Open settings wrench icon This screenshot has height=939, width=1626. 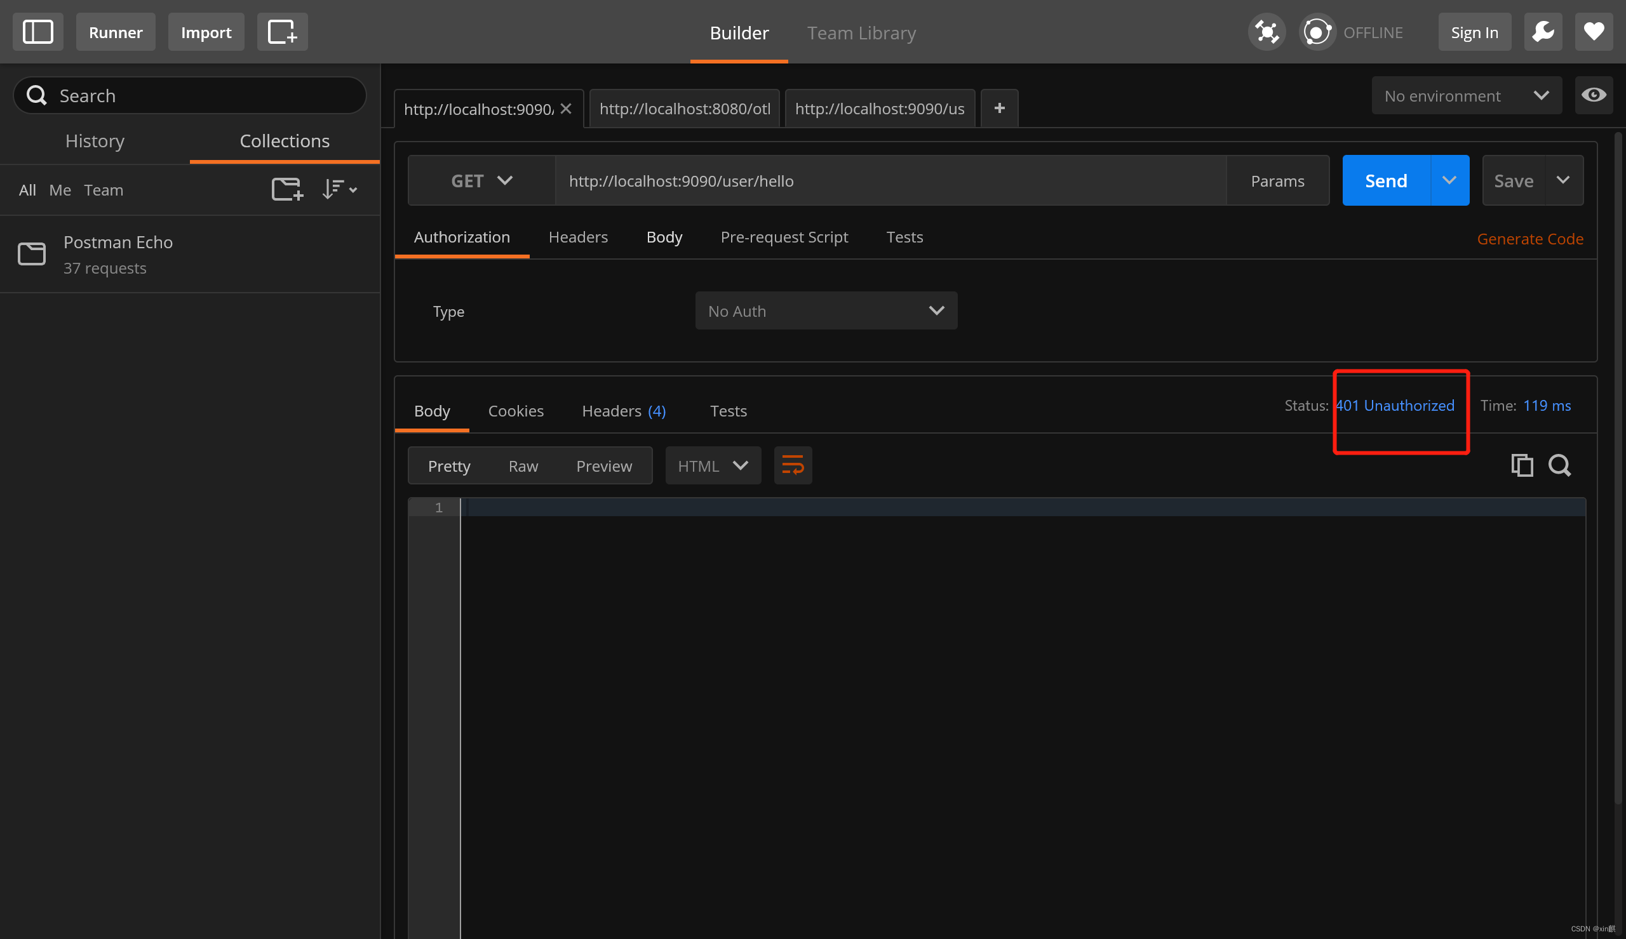click(x=1542, y=32)
